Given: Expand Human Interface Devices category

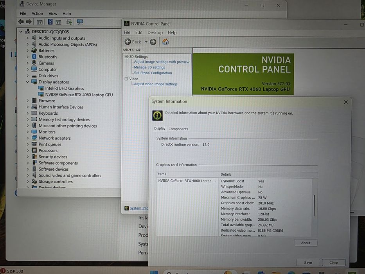Looking at the screenshot, I should coord(27,107).
